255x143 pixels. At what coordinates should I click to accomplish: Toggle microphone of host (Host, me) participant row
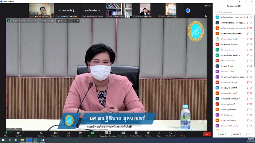click(248, 17)
